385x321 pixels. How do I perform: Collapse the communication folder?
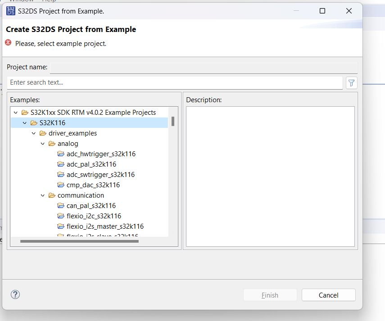pos(43,195)
